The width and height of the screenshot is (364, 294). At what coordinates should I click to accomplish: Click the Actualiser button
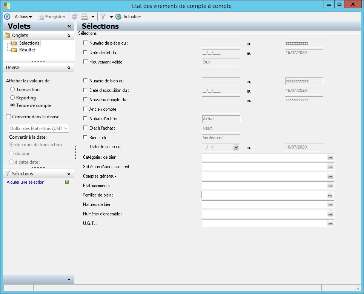tap(128, 17)
